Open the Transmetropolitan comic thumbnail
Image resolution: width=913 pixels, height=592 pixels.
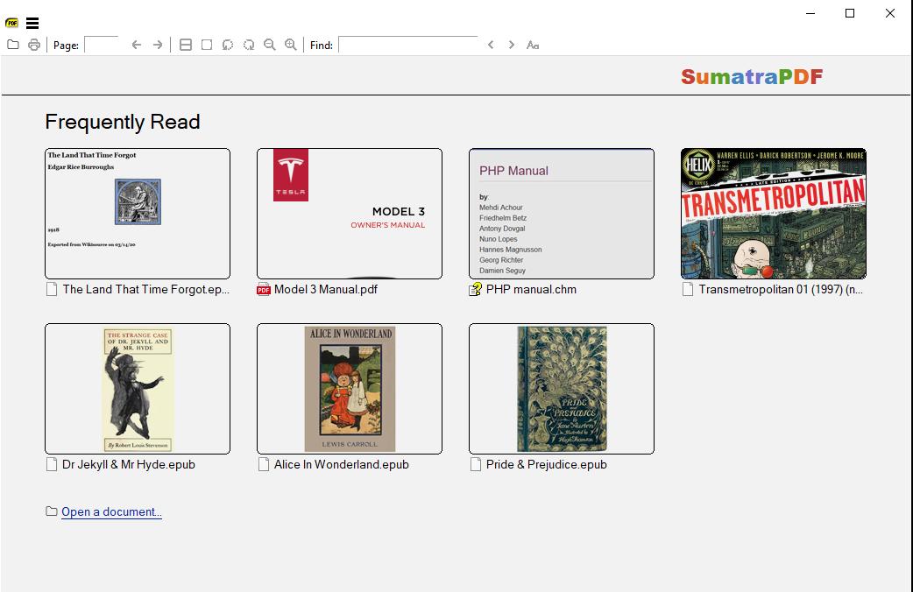(773, 213)
